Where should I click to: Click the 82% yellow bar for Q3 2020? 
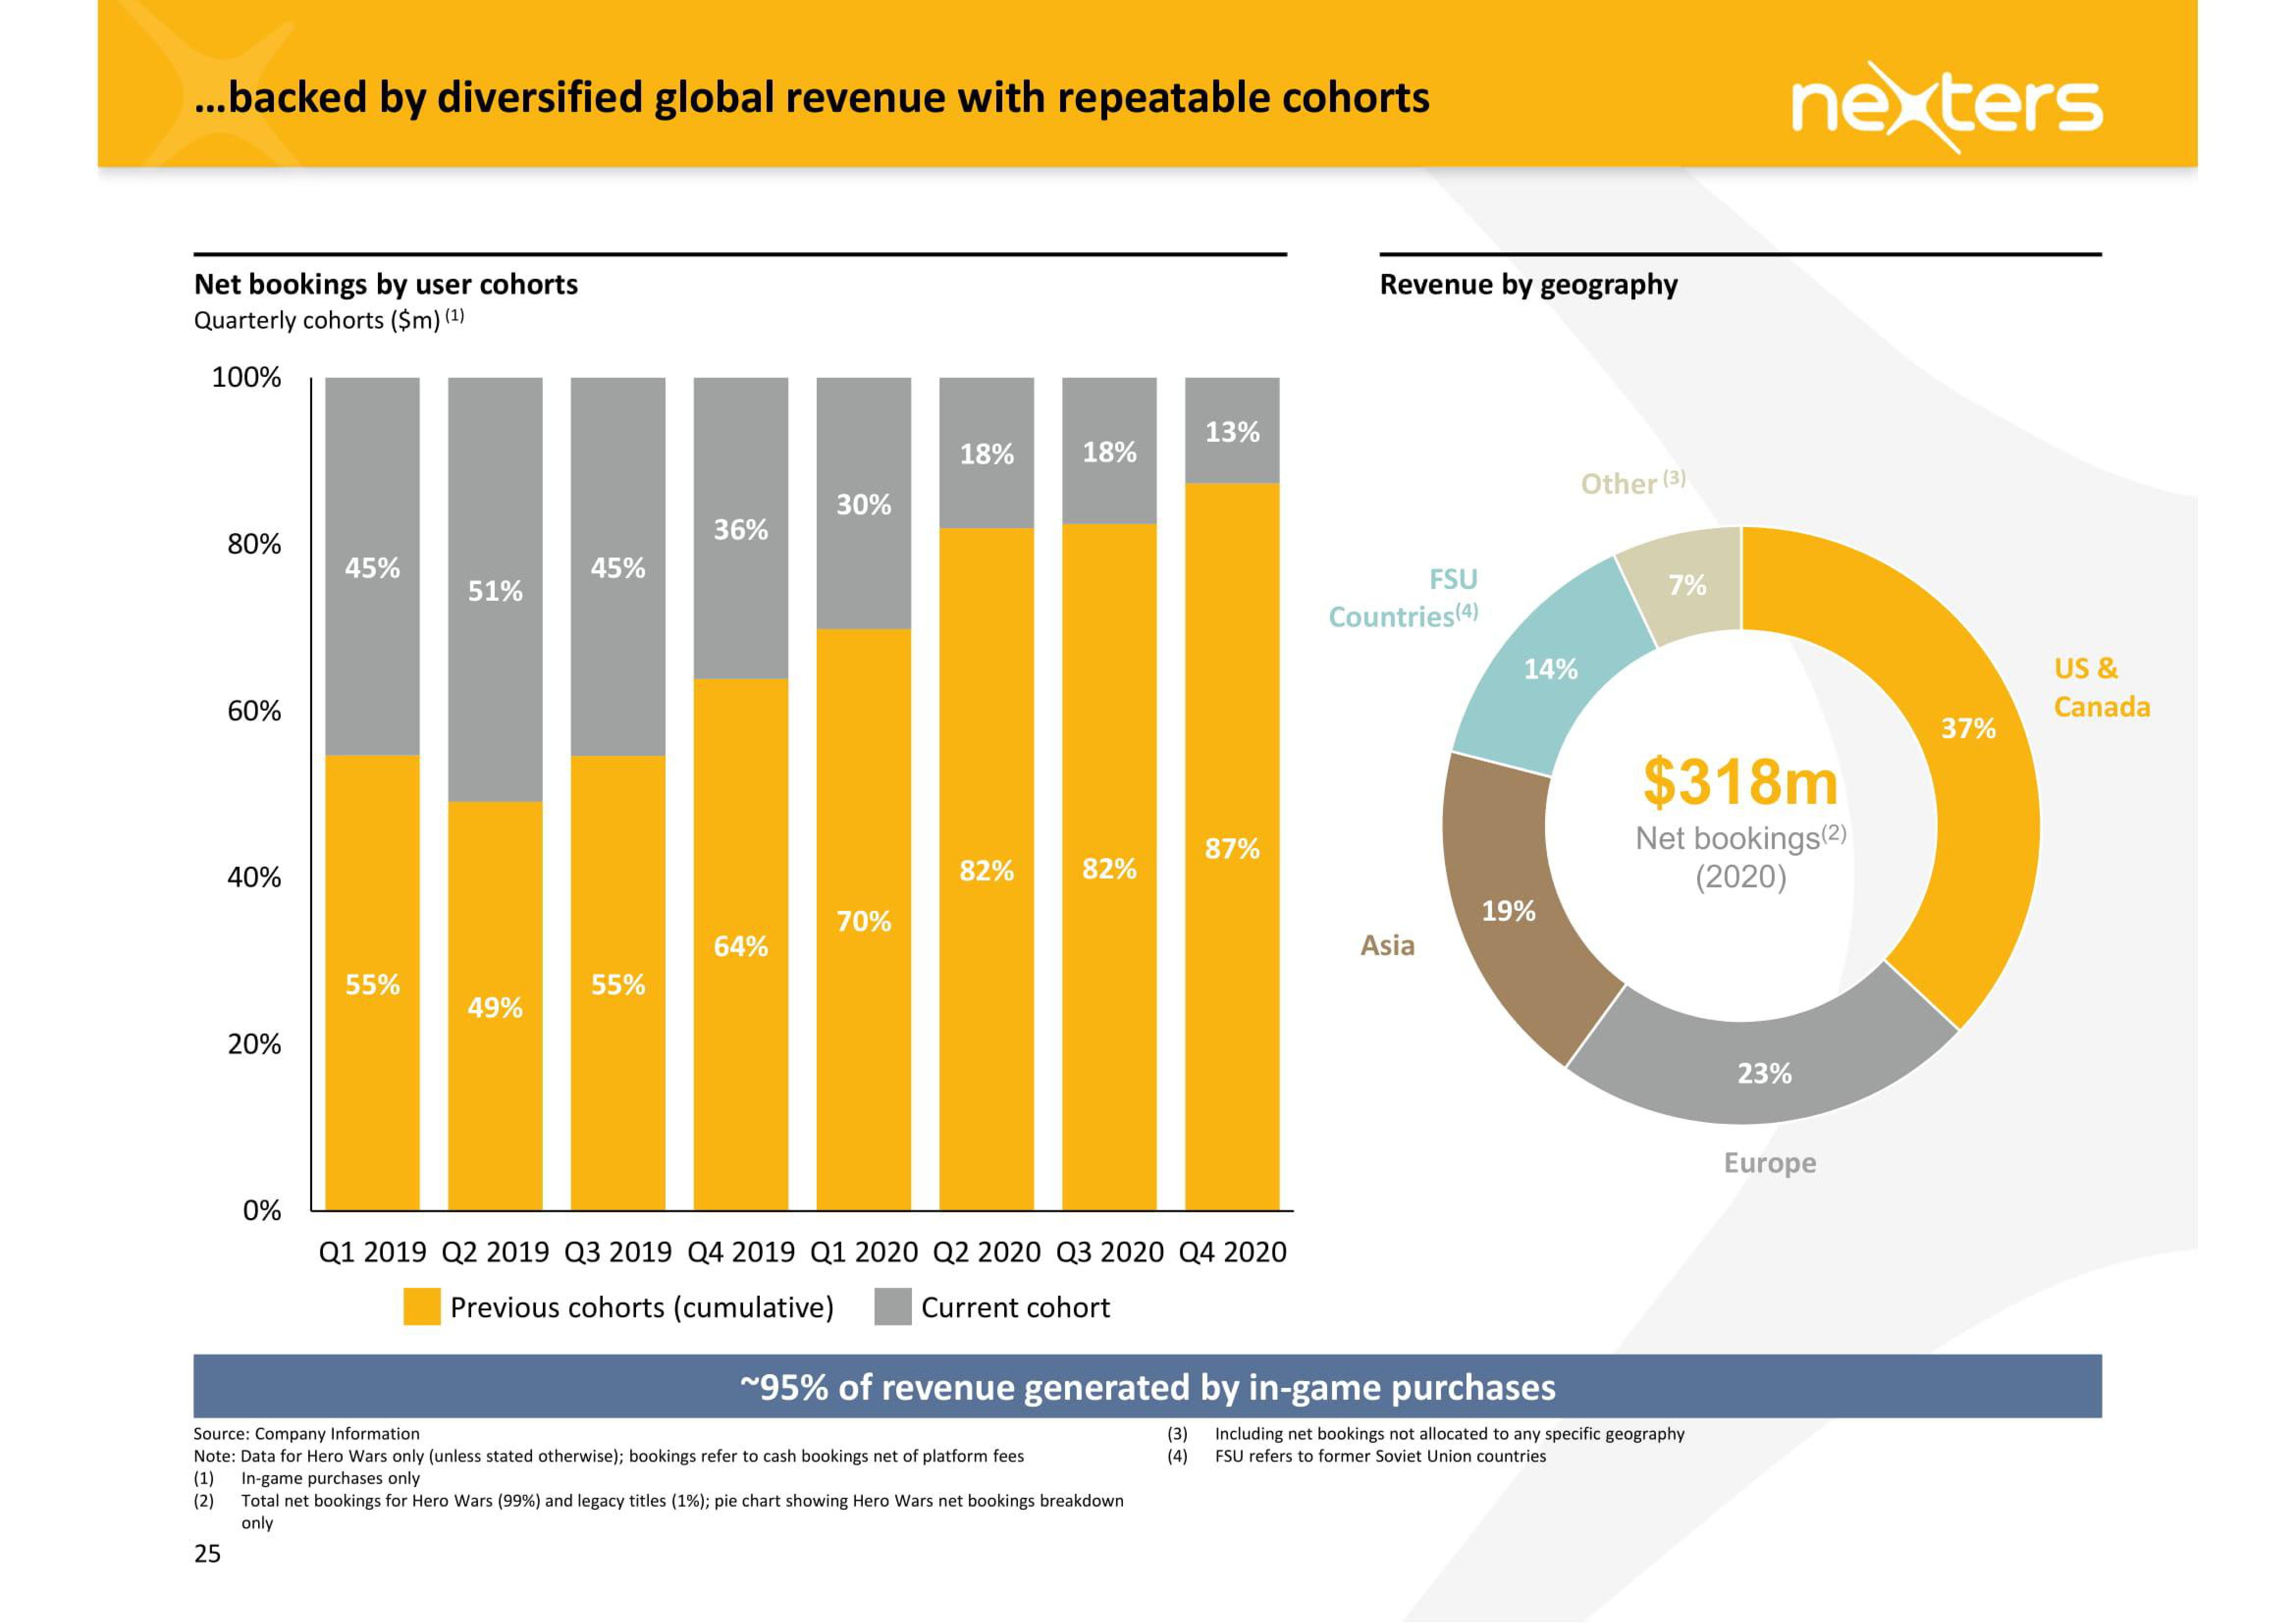(x=1110, y=868)
